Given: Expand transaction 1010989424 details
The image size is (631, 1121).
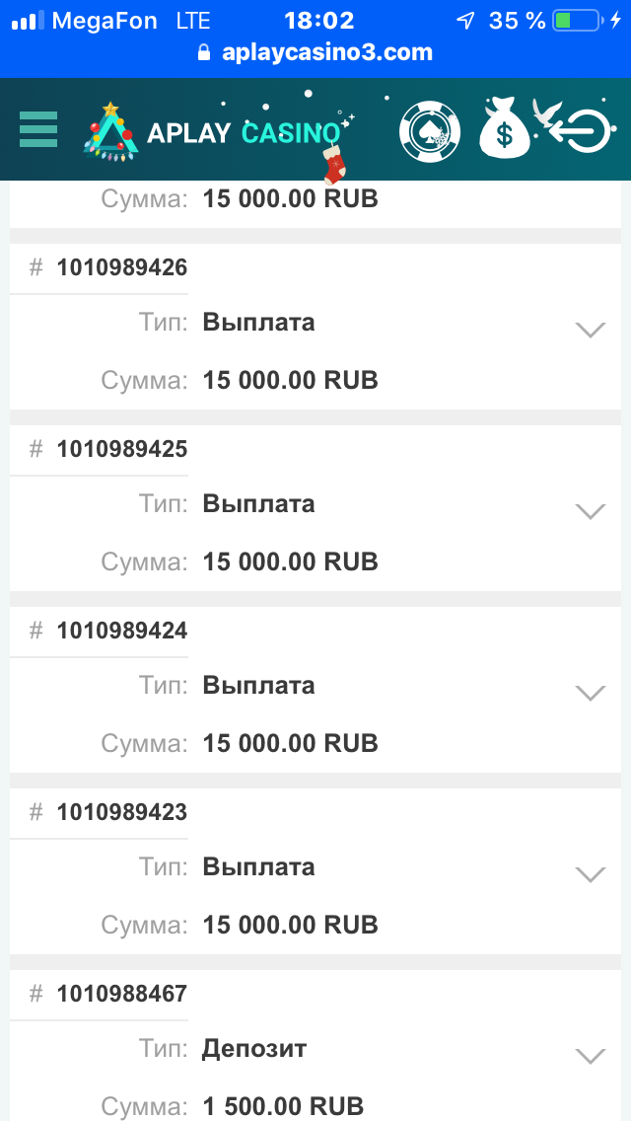Looking at the screenshot, I should tap(590, 693).
